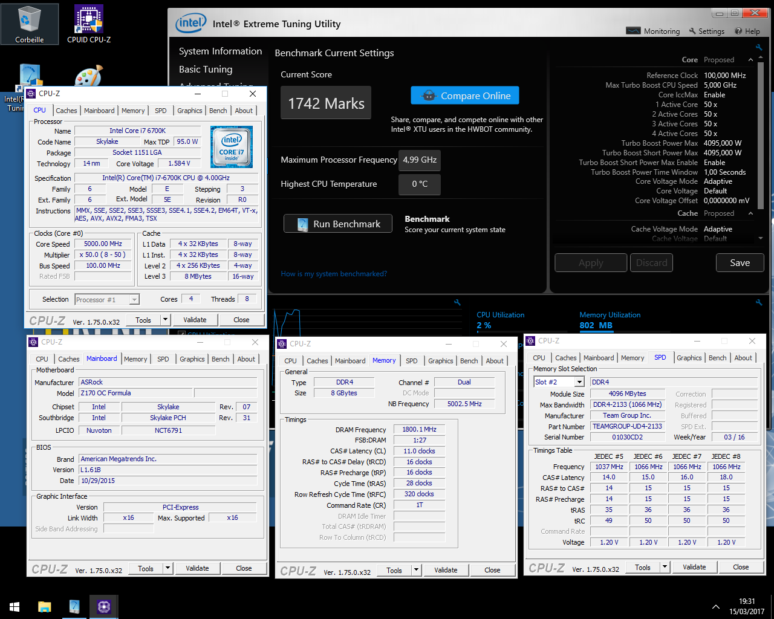Open the Tools dropdown arrow in the Memory window
The image size is (774, 619).
click(416, 570)
